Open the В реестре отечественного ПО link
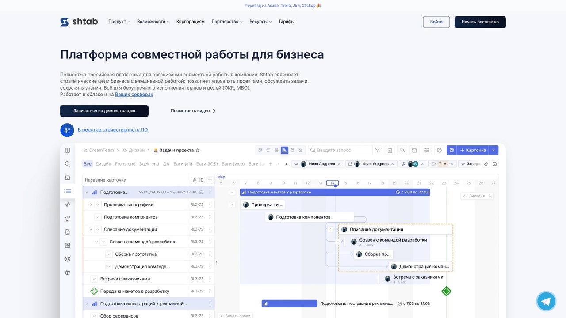566x318 pixels. click(x=113, y=129)
